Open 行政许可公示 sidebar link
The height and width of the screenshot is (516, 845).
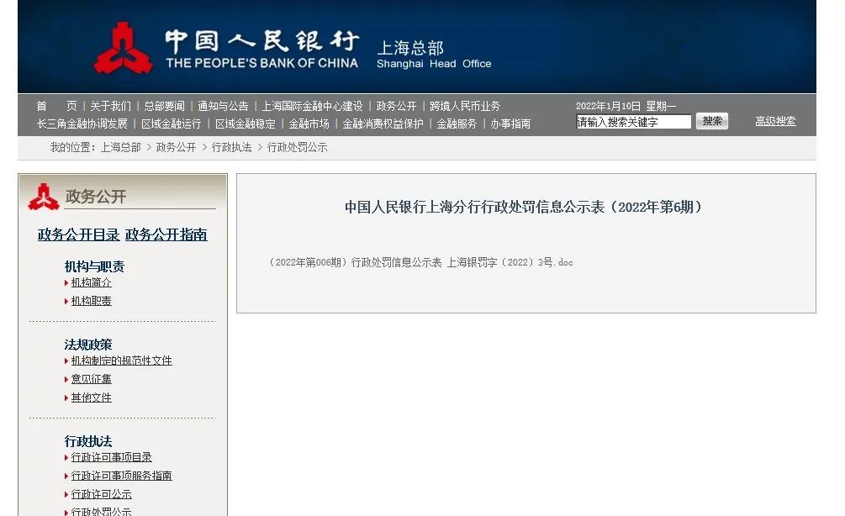point(101,494)
